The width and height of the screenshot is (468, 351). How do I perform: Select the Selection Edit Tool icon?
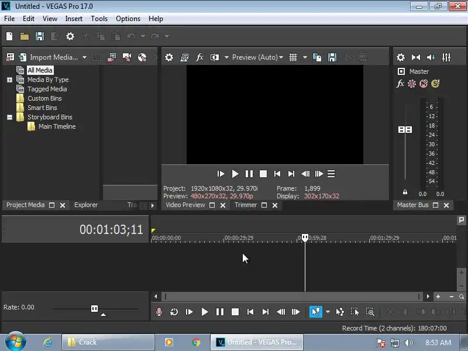(355, 312)
